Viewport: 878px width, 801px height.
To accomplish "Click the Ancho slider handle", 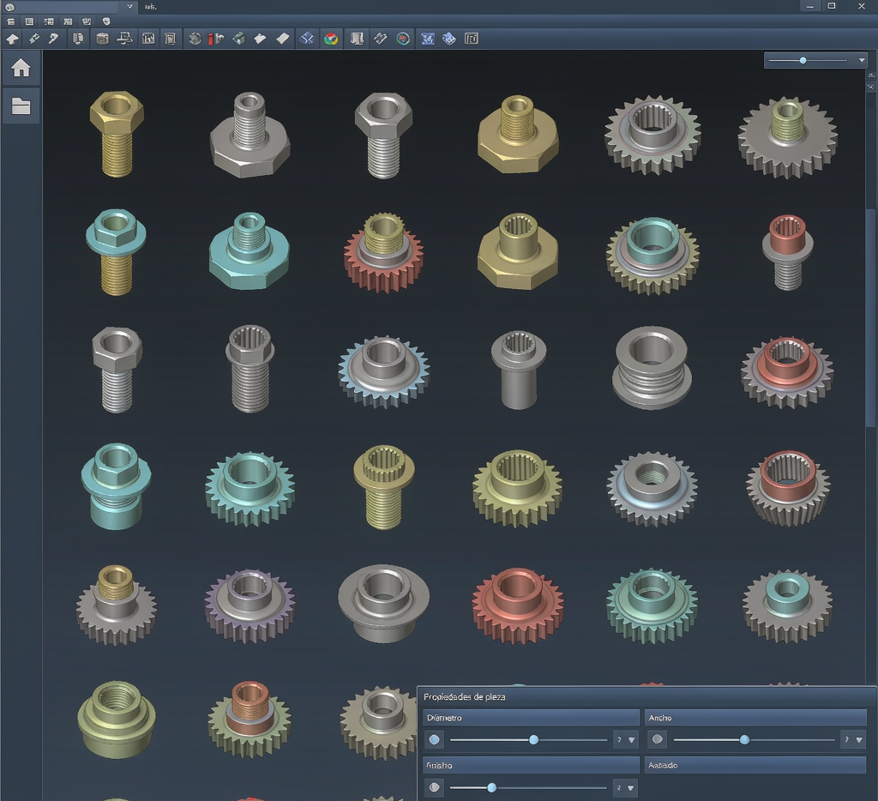I will (744, 740).
